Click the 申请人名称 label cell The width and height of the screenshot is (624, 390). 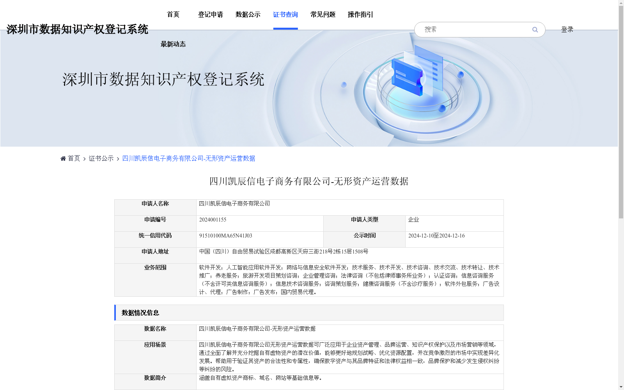(x=155, y=207)
